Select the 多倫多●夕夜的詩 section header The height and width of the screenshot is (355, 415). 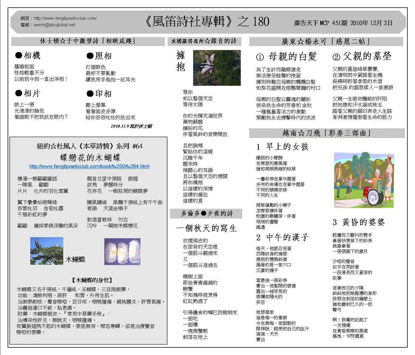(x=207, y=214)
